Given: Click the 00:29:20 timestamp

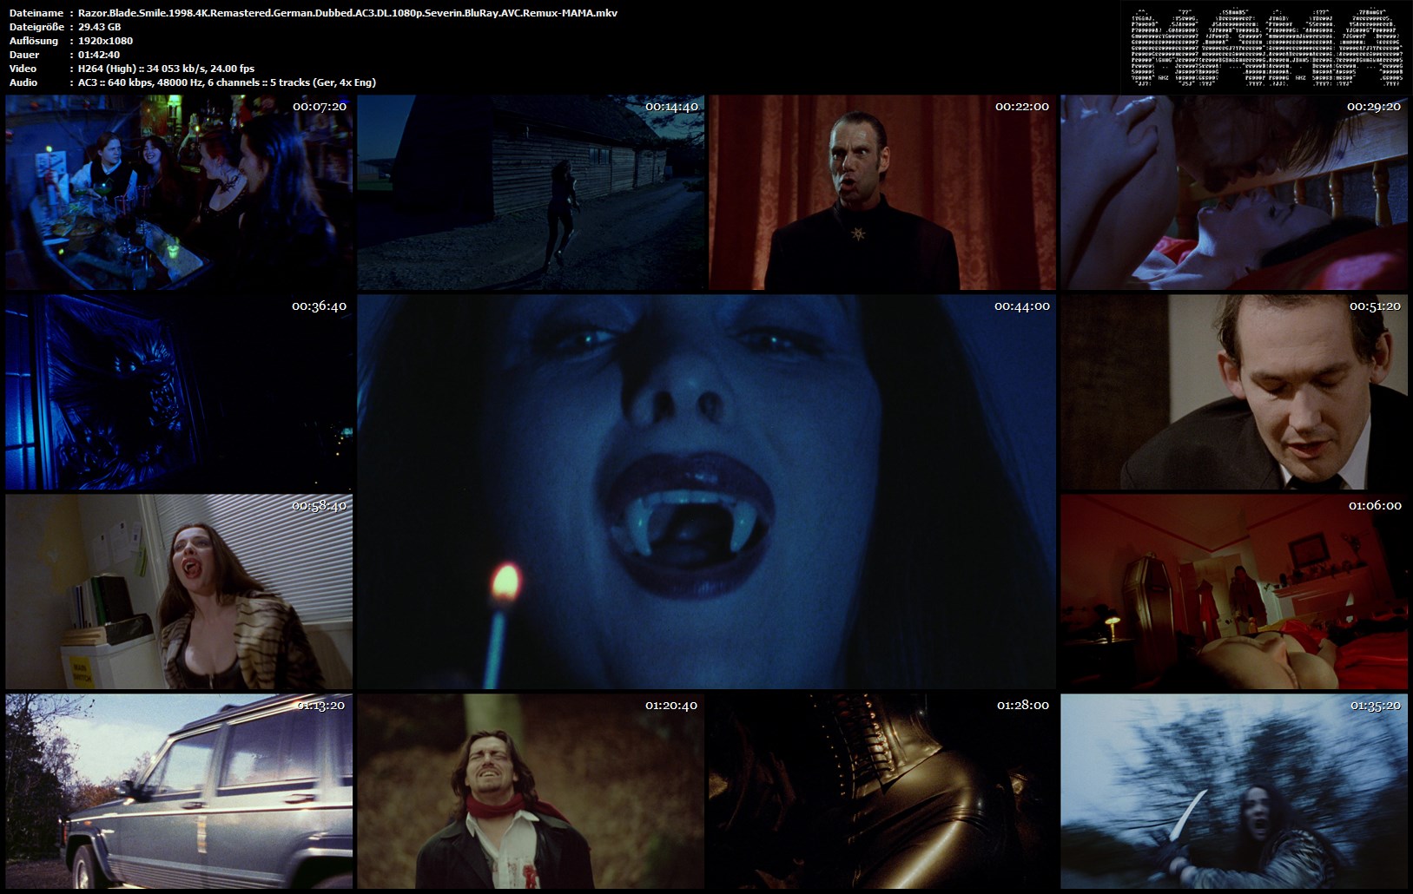Looking at the screenshot, I should (x=1374, y=106).
